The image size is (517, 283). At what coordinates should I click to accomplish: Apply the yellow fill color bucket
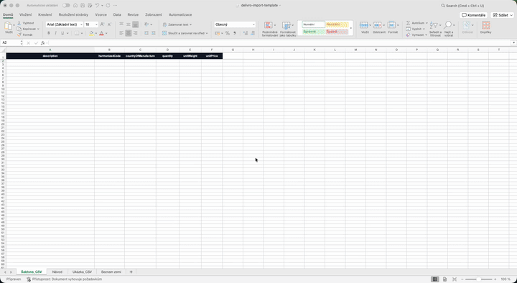pyautogui.click(x=91, y=33)
